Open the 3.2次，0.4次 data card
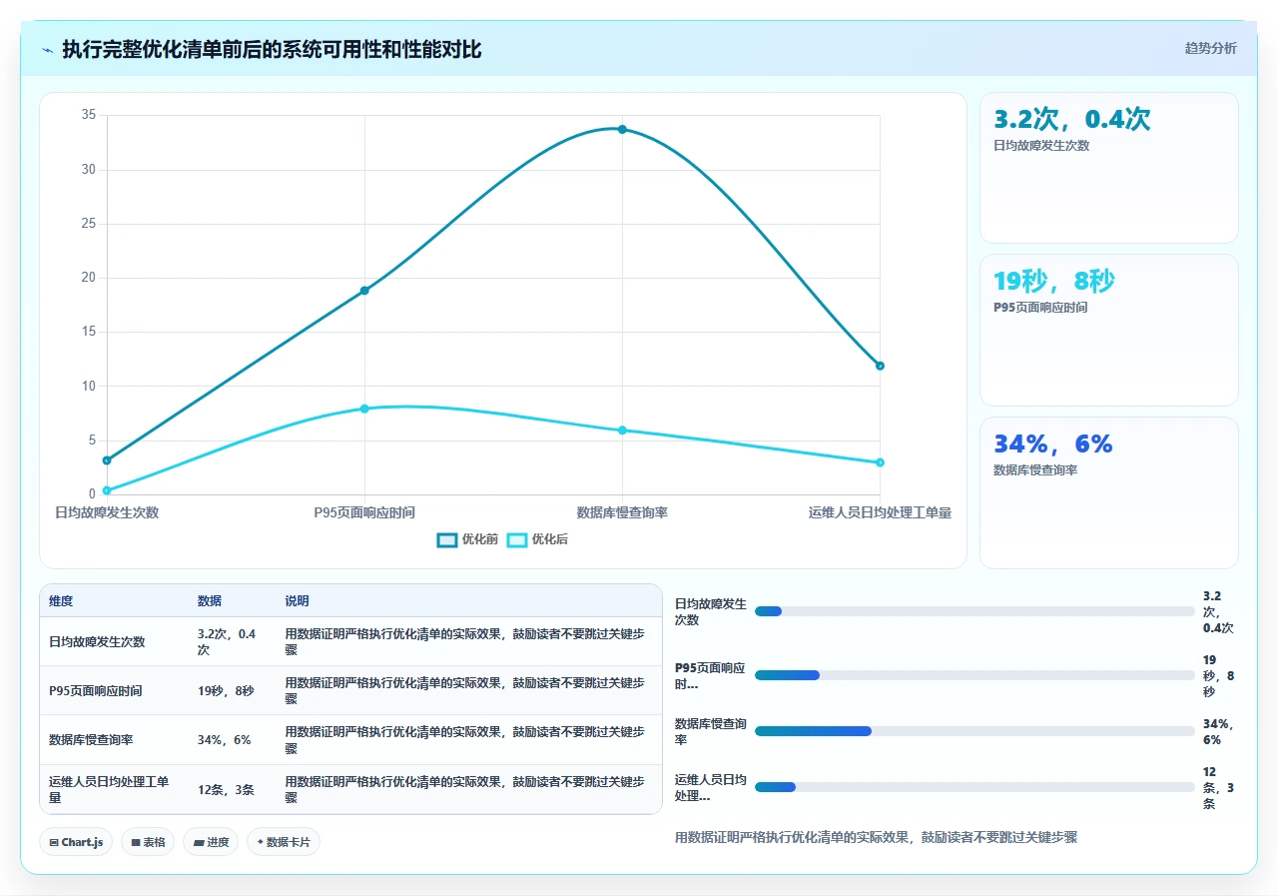 (x=1109, y=168)
